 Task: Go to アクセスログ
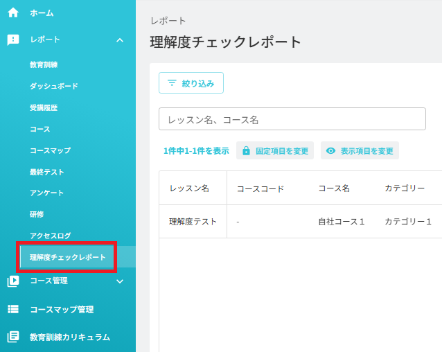pyautogui.click(x=50, y=236)
